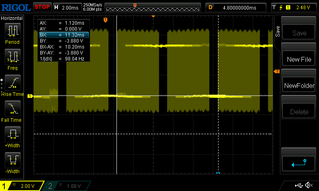Click the trigger source channel 1 badge

click(x=288, y=8)
